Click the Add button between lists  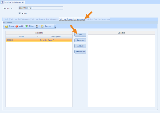click(80, 34)
